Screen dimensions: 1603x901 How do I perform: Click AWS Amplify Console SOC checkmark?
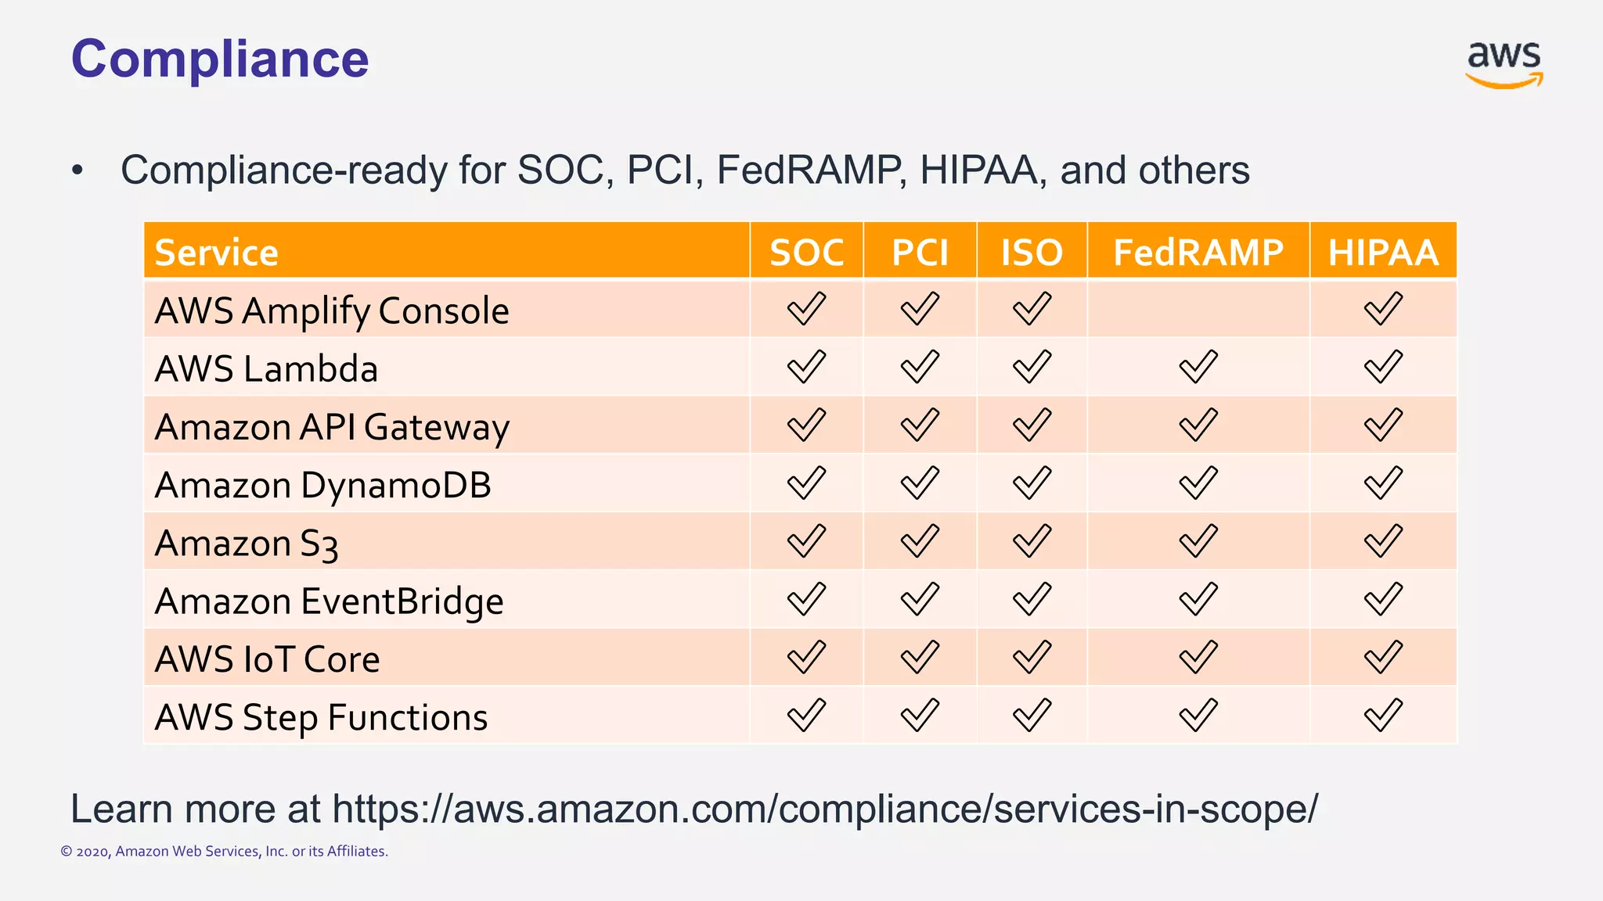[806, 309]
